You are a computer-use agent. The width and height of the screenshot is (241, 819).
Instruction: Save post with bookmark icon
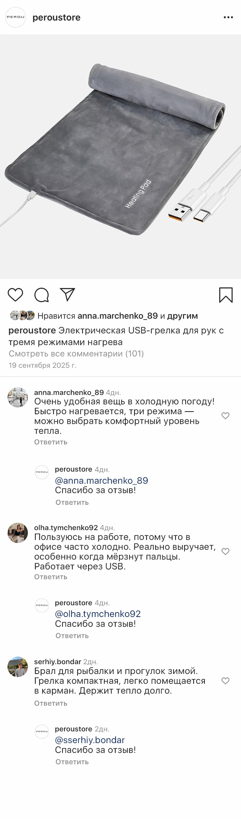click(226, 295)
